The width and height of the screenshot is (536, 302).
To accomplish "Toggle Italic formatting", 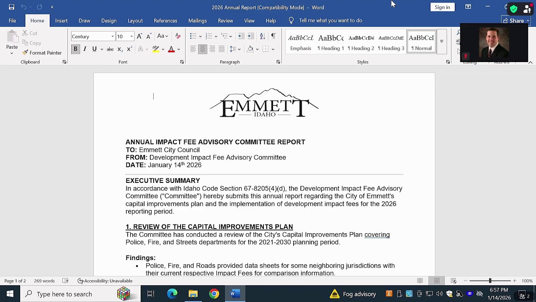I will (85, 49).
